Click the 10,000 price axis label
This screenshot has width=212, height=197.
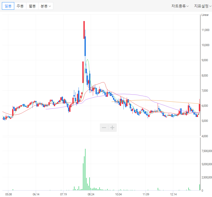(x=205, y=45)
